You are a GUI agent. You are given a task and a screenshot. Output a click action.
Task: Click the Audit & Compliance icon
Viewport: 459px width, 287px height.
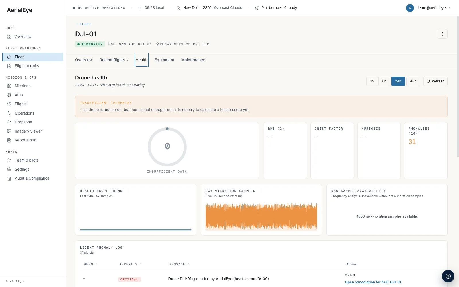click(x=9, y=178)
